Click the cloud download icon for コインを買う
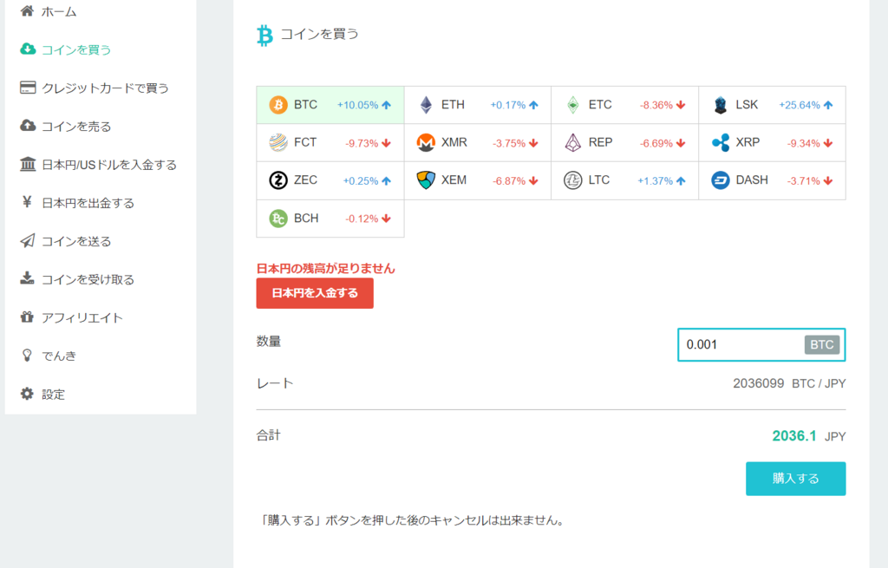 click(27, 49)
